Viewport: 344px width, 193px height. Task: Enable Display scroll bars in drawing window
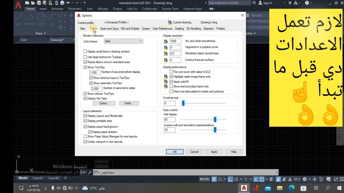click(85, 51)
